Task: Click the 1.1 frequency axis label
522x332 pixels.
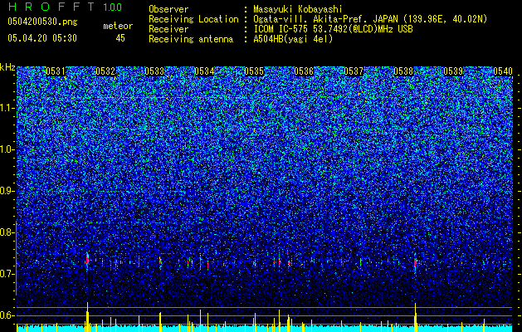Action: click(x=7, y=108)
